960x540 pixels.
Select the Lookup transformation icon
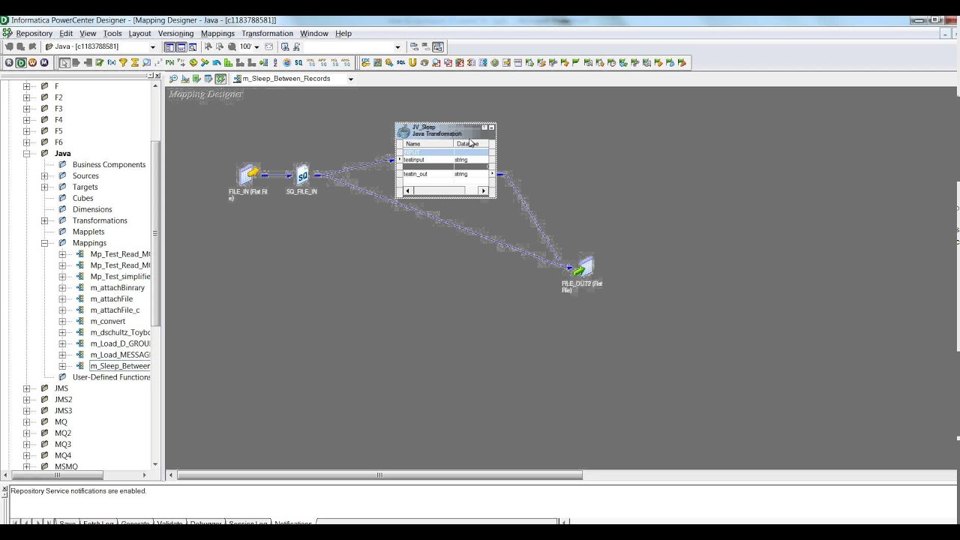point(146,63)
